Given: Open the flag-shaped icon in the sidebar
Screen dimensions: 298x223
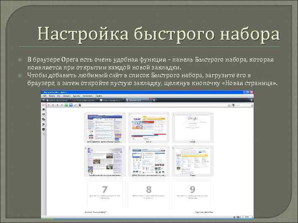Looking at the screenshot, I should (43, 124).
